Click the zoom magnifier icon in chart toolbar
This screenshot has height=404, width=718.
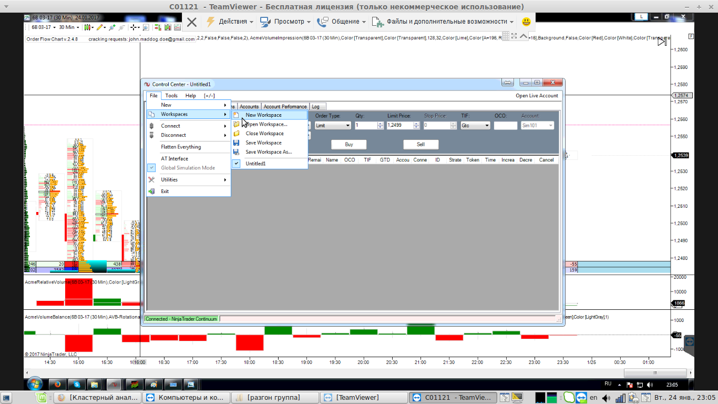[146, 27]
